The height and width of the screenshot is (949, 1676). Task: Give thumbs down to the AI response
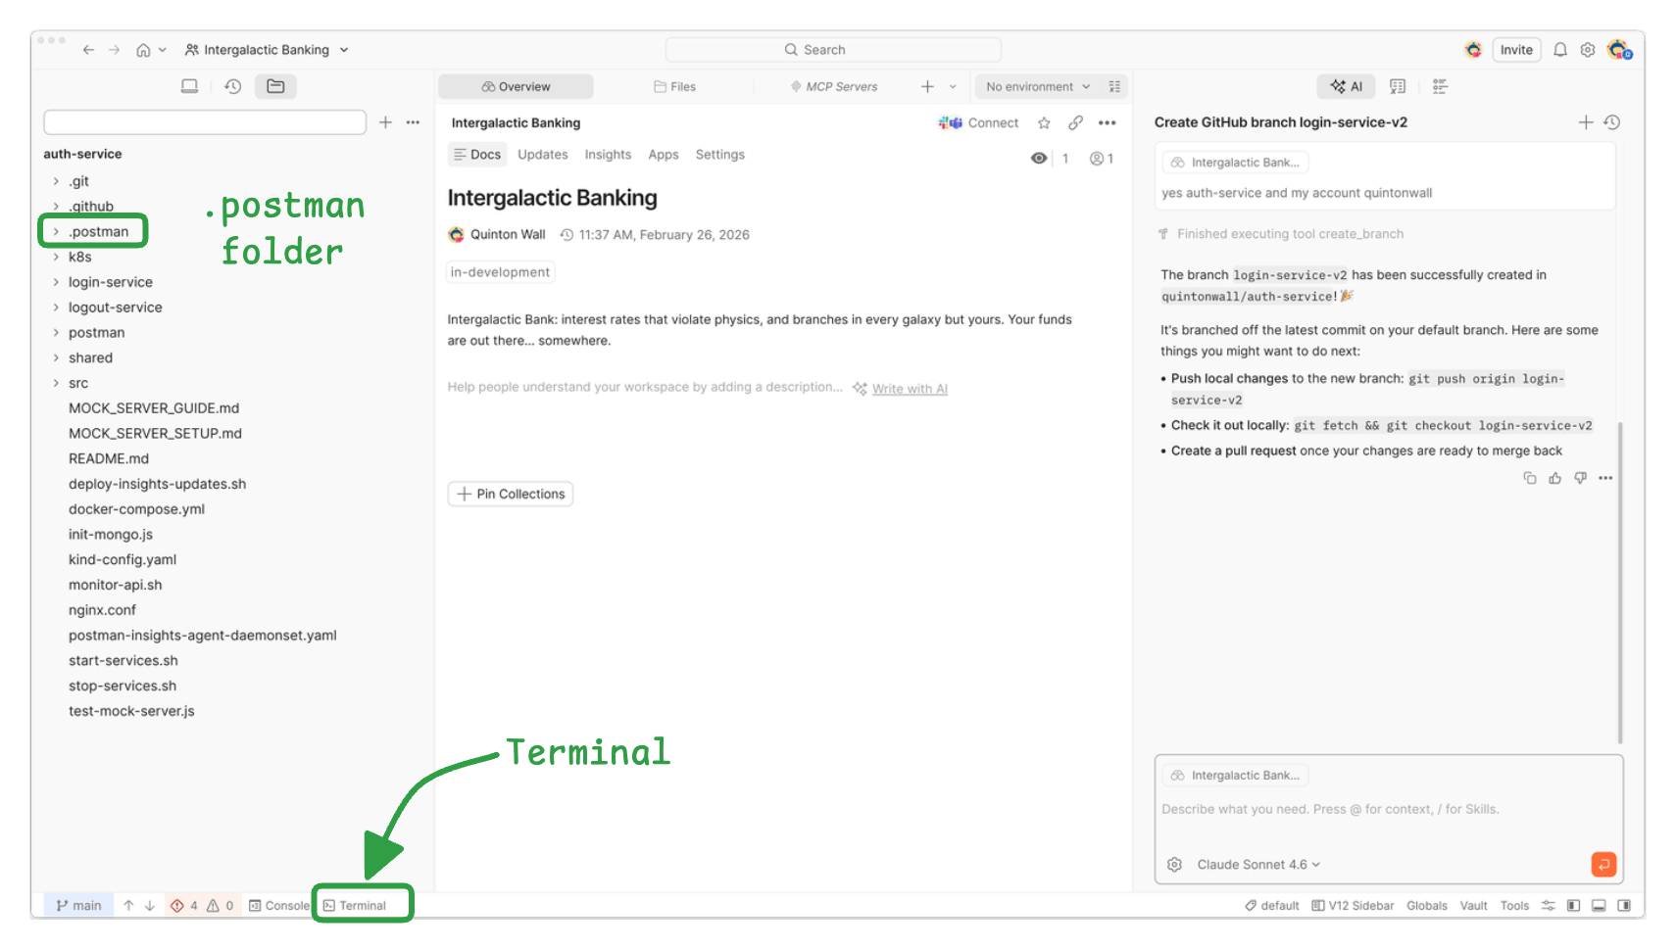1580,478
